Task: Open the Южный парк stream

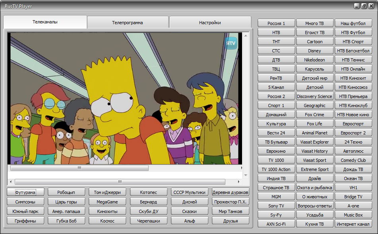Action: coord(25,211)
